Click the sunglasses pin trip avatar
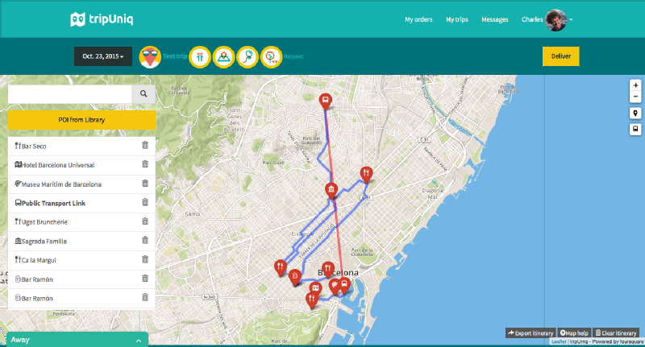Viewport: 645px width, 347px height. (150, 56)
